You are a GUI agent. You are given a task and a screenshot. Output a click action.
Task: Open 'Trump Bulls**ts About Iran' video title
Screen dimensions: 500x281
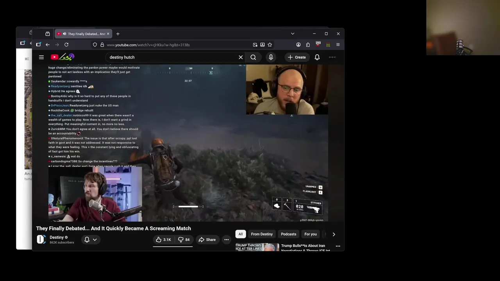click(x=305, y=248)
